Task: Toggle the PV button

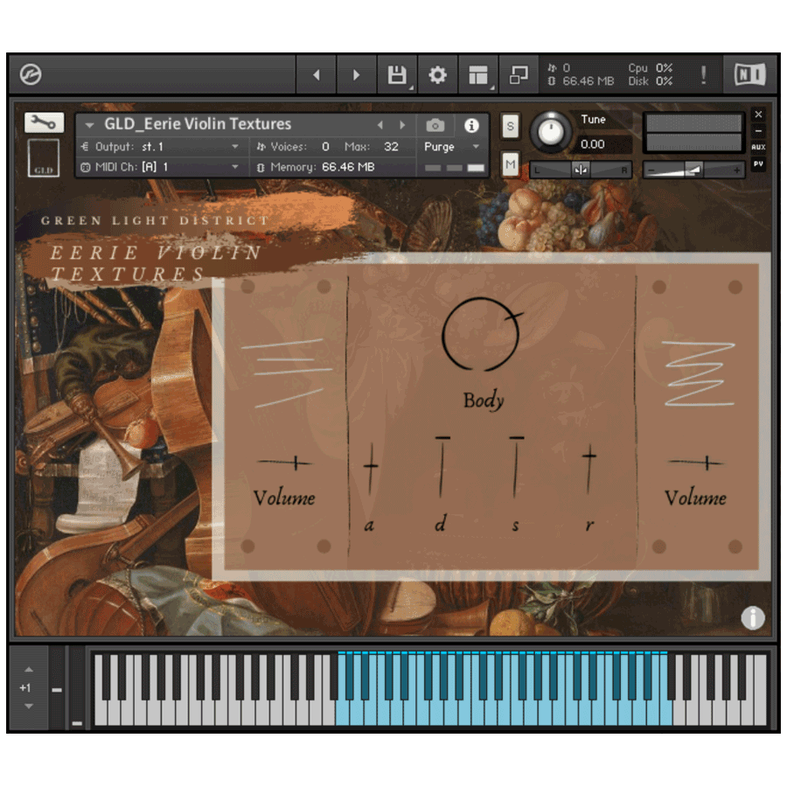Action: tap(758, 164)
